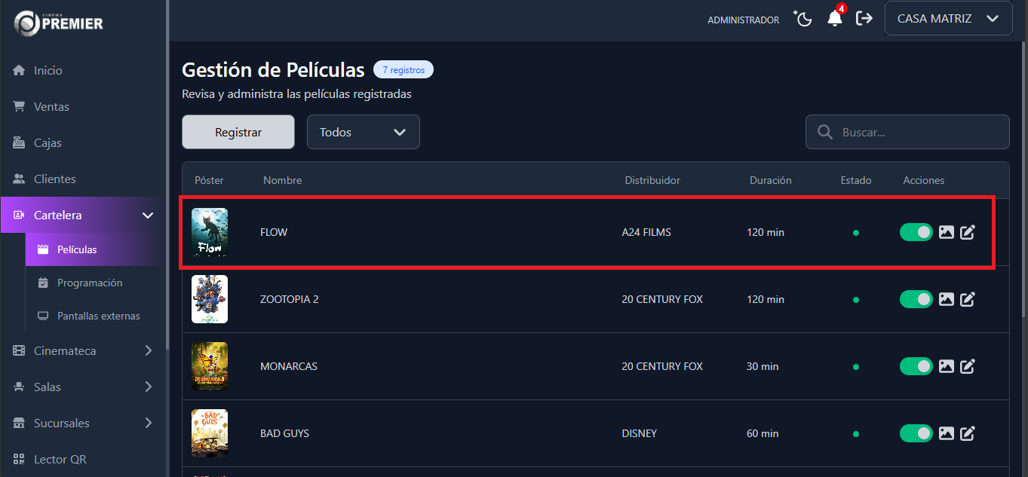
Task: Open Pantallas externas submenu link
Action: point(98,316)
